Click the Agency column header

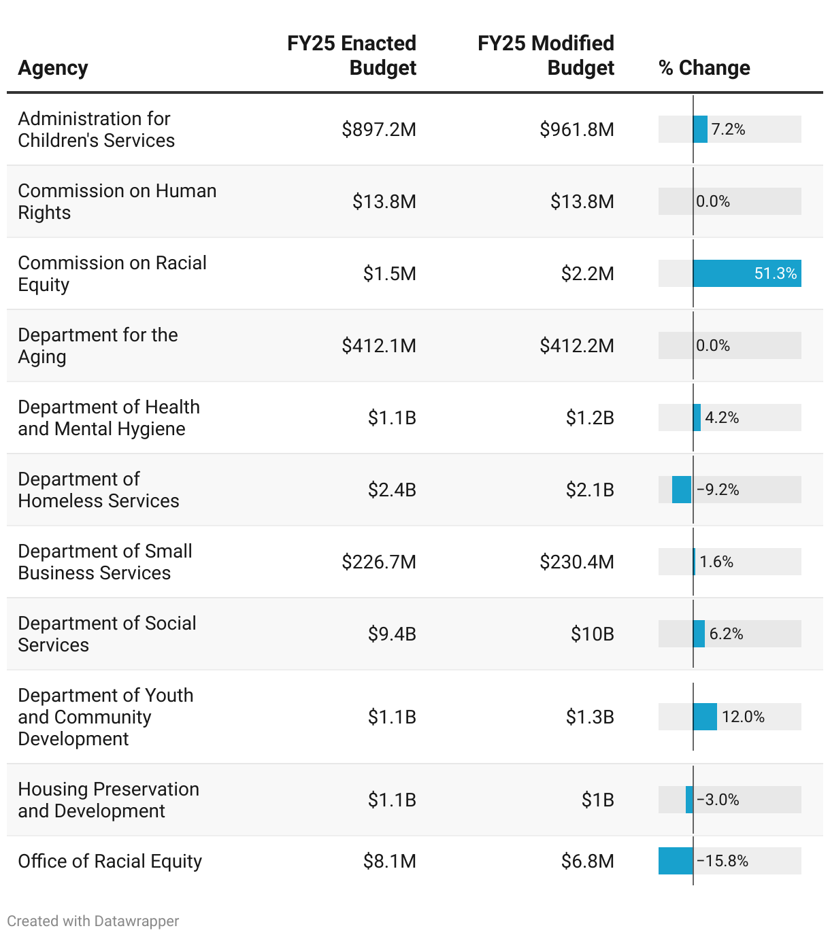[x=53, y=68]
